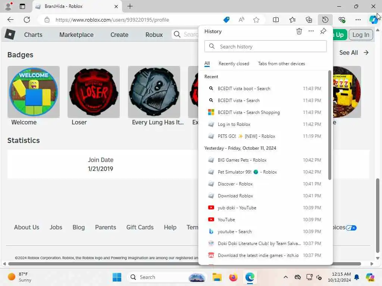Switch to Recently closed tab
Screen dimensions: 382x286
234,63
